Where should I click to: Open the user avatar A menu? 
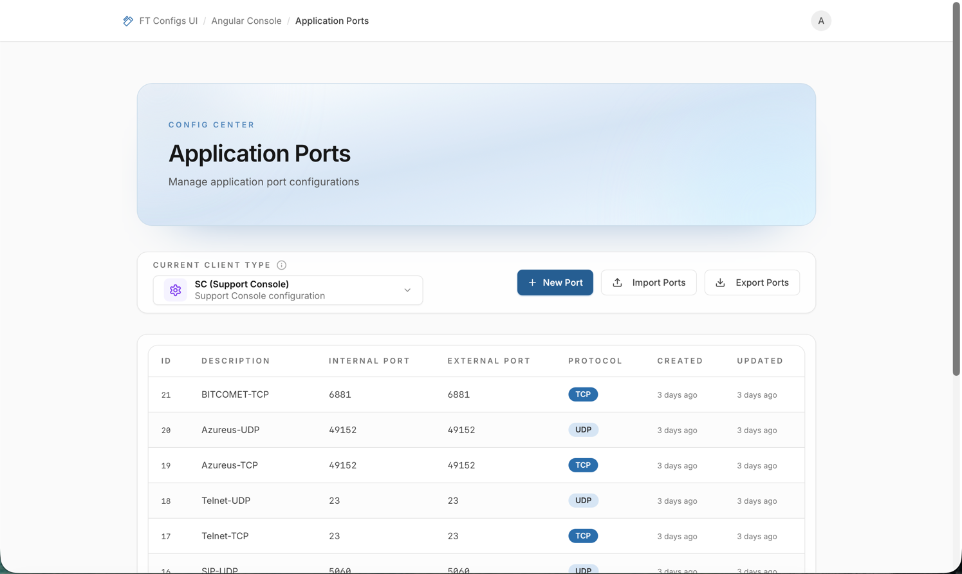821,21
